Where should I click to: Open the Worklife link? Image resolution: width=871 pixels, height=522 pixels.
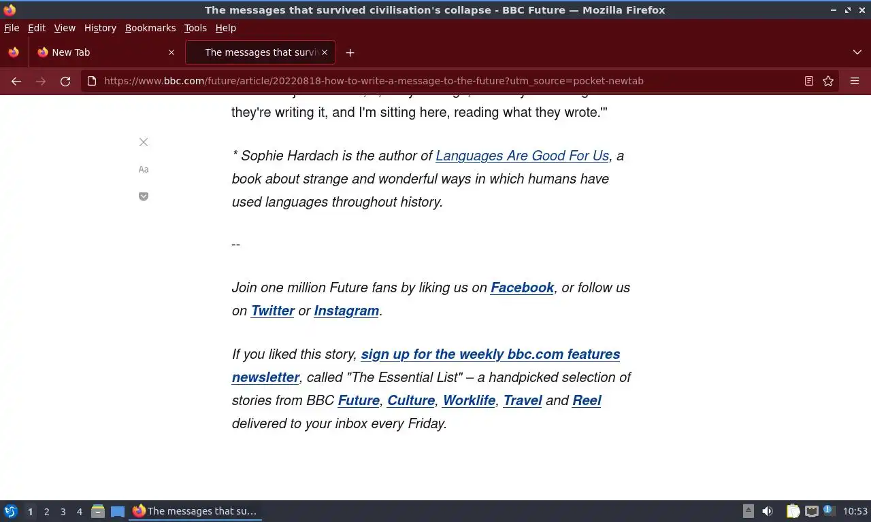click(x=469, y=400)
